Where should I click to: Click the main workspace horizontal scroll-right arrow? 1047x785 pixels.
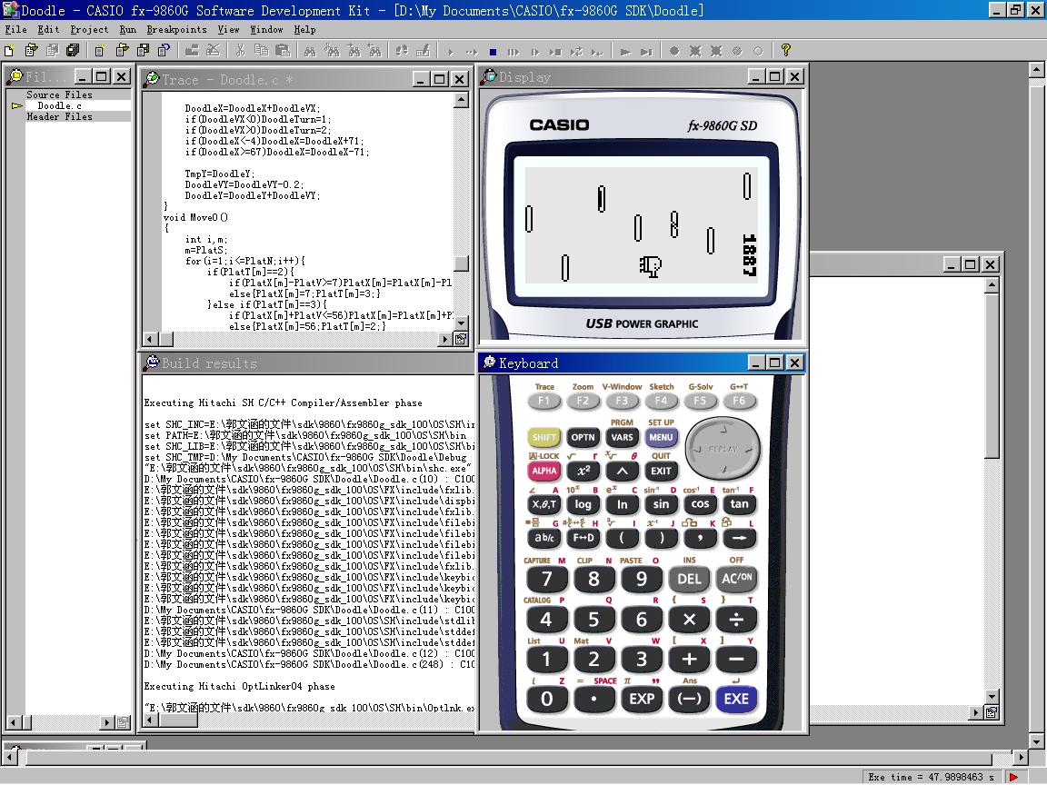[1021, 757]
